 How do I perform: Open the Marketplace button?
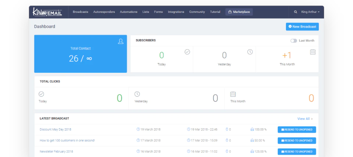[x=239, y=12]
